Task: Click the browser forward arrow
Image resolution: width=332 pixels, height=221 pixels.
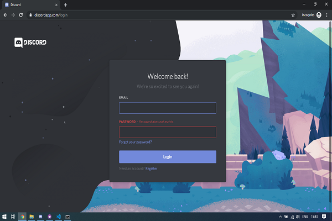Action: pyautogui.click(x=13, y=15)
